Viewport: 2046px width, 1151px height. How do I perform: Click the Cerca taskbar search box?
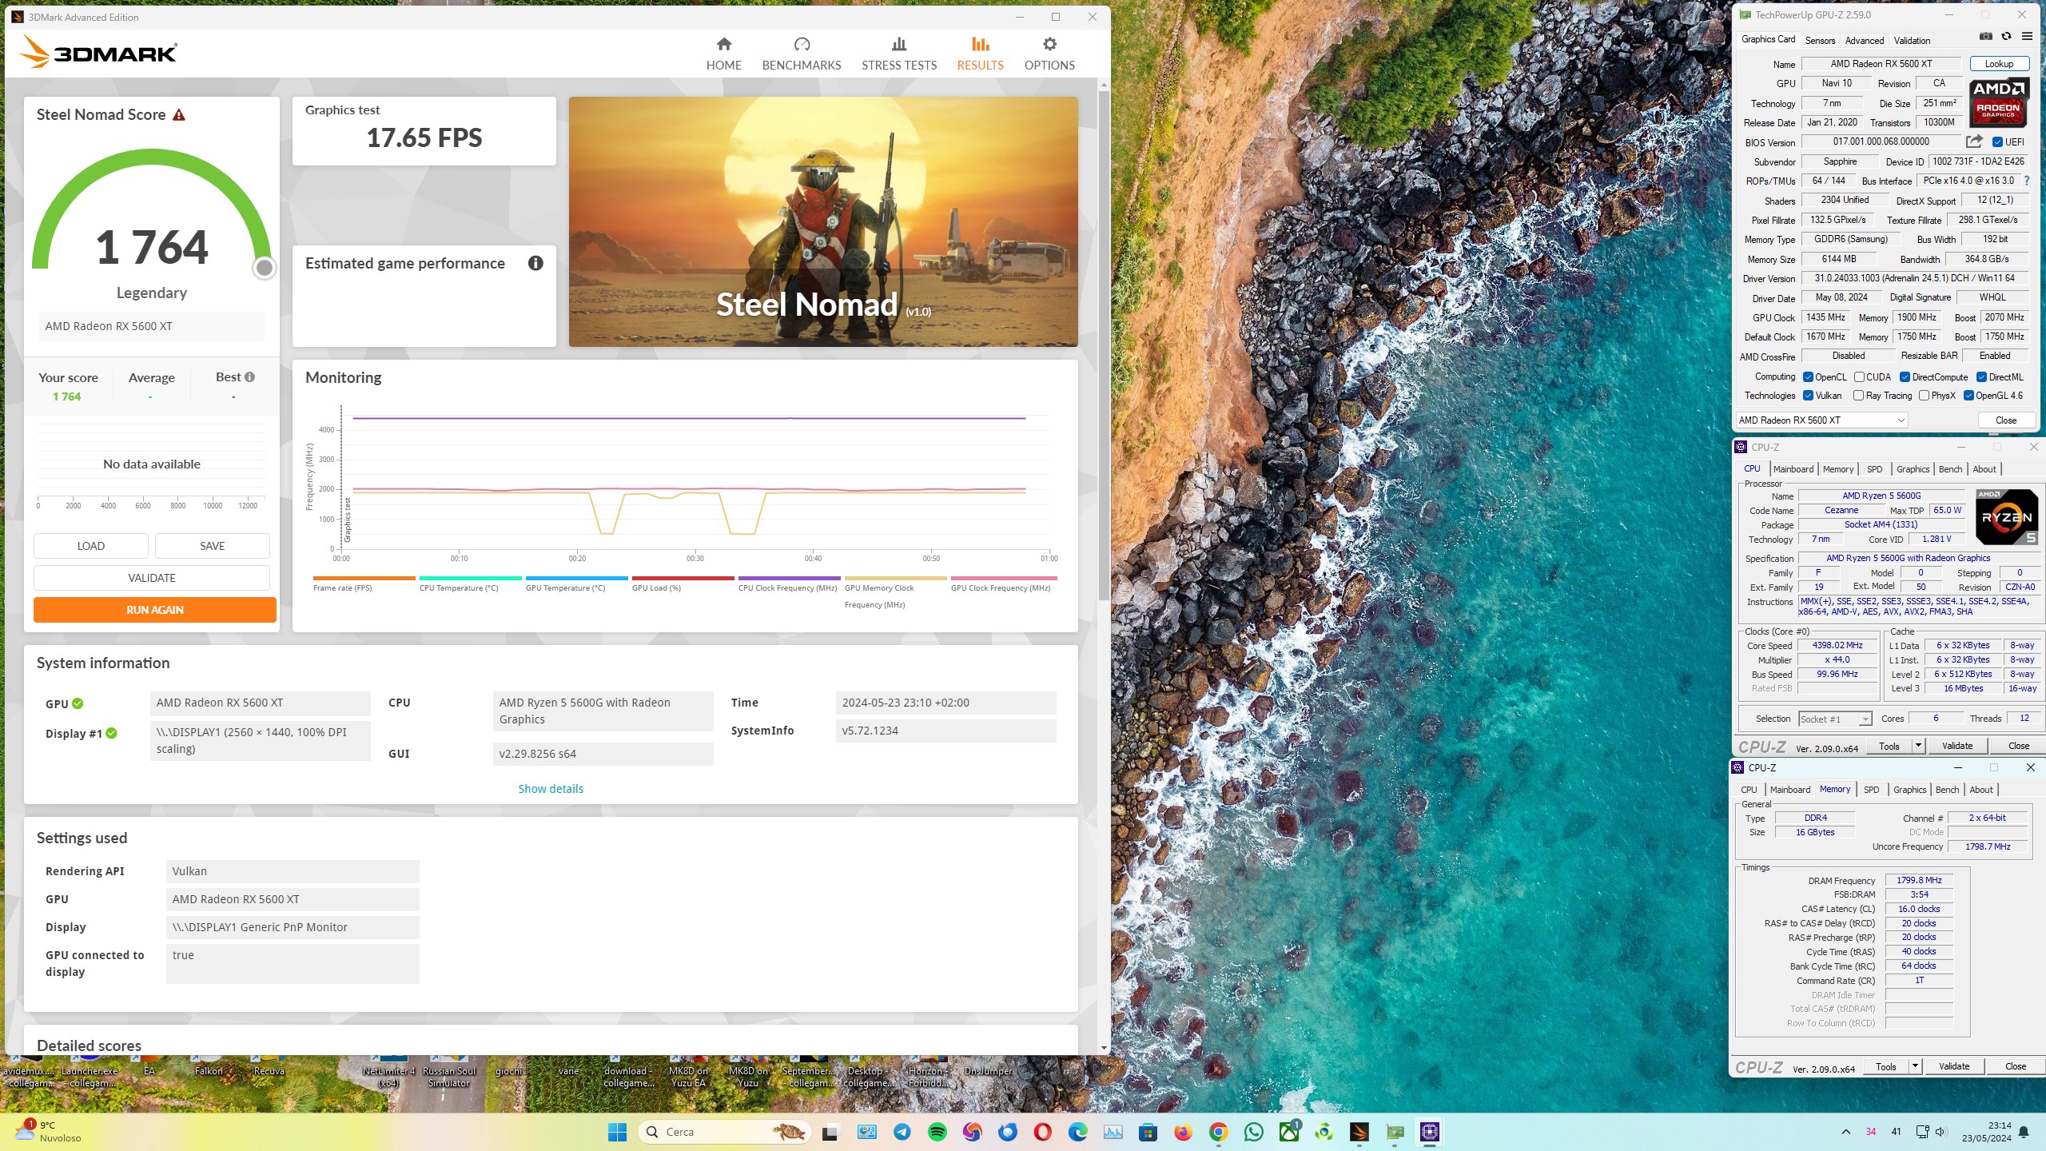tap(724, 1132)
